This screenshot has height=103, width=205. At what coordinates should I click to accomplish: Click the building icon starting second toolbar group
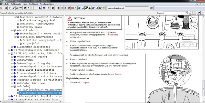58,8
